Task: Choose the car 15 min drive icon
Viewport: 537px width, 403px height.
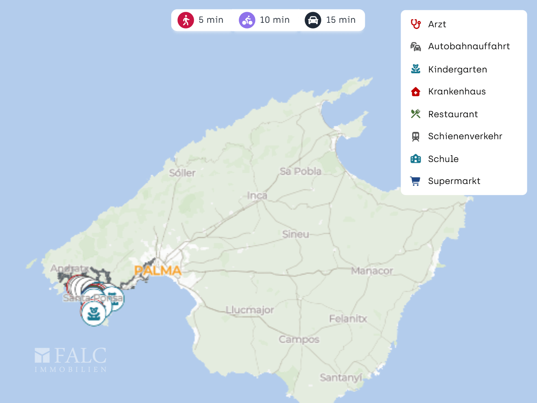Action: coord(313,20)
